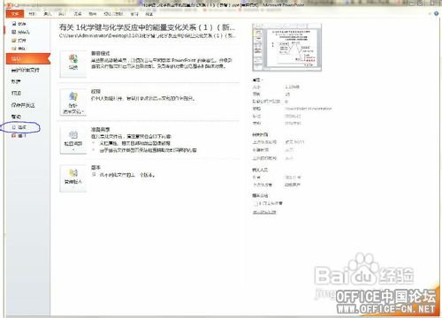Switch to the Design (设计) ribbon tab
The height and width of the screenshot is (318, 442).
tap(62, 14)
